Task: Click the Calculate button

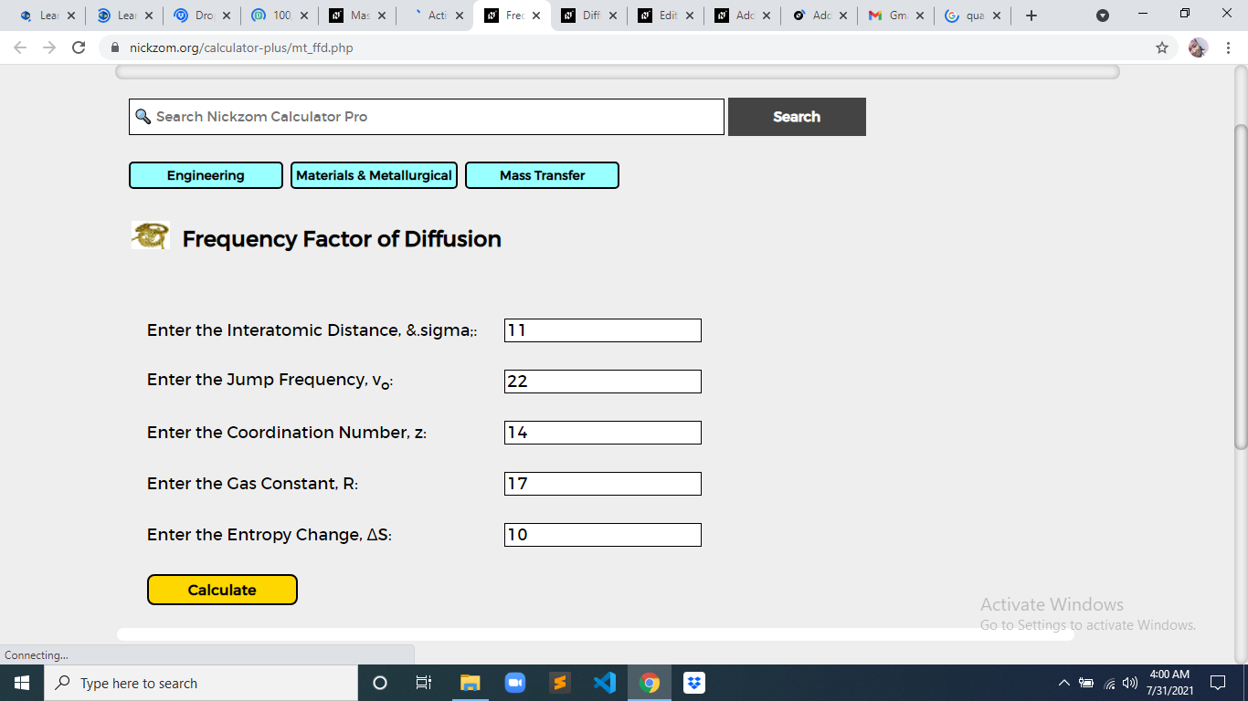Action: [222, 590]
